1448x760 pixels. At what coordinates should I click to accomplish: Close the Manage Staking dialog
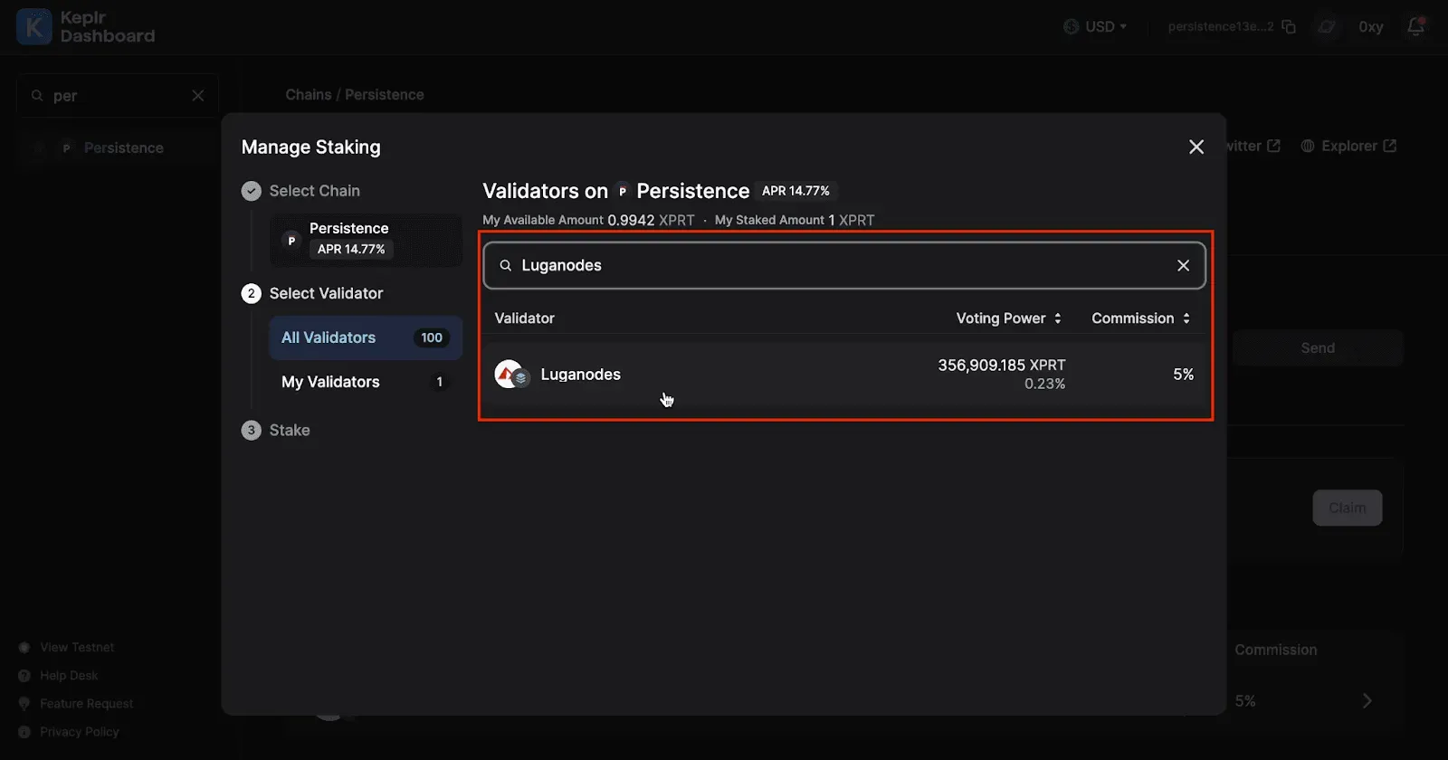pyautogui.click(x=1196, y=147)
